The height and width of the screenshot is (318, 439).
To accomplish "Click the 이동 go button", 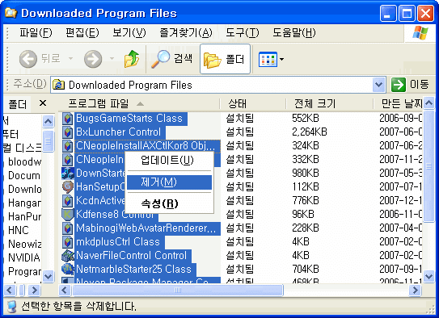I will (x=410, y=85).
